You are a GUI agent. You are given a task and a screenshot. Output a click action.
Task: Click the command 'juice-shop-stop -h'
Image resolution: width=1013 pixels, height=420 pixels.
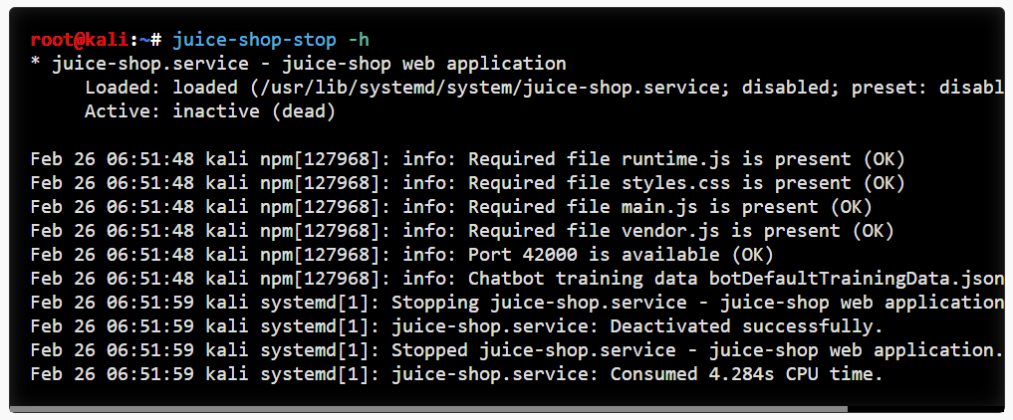tap(271, 40)
